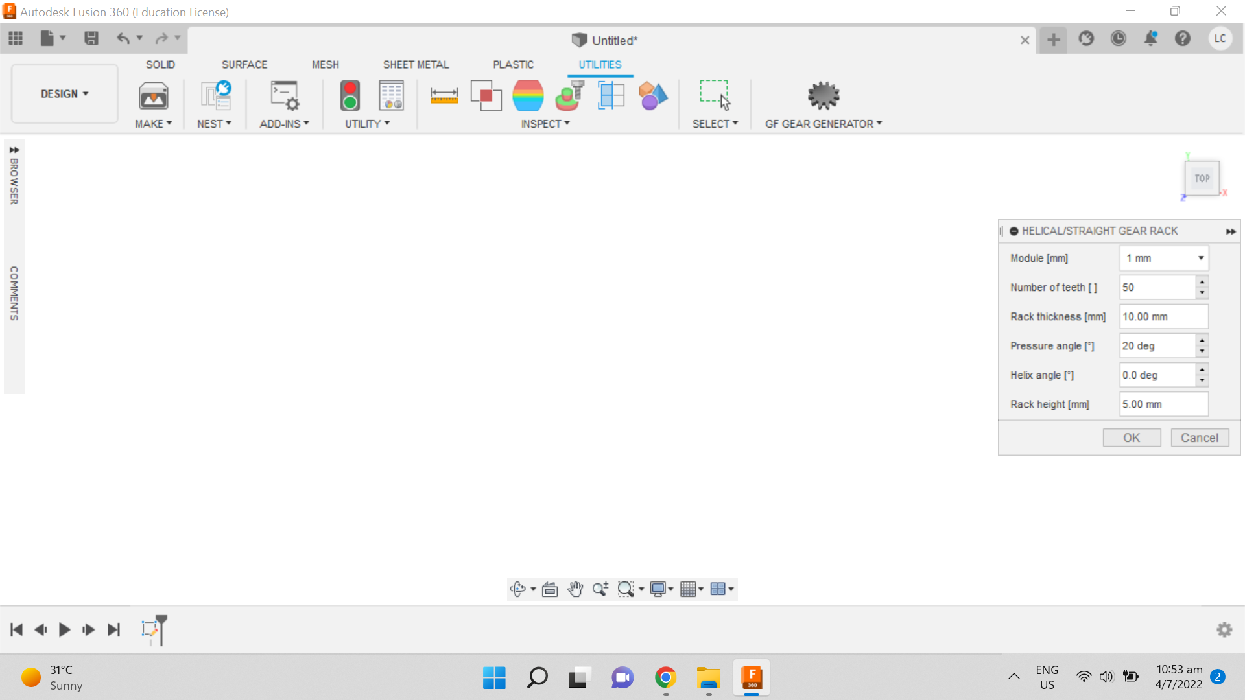This screenshot has width=1245, height=700.
Task: Switch to the SURFACE tab
Action: tap(244, 64)
